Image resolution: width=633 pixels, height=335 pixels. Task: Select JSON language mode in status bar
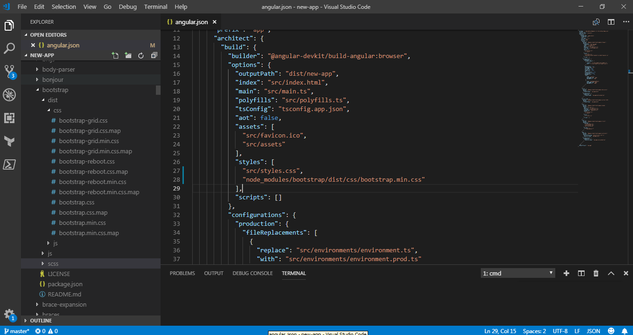(x=593, y=331)
